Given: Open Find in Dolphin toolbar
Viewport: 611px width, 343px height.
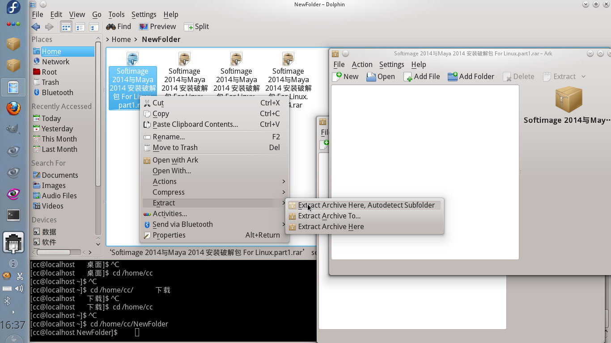Looking at the screenshot, I should 119,27.
